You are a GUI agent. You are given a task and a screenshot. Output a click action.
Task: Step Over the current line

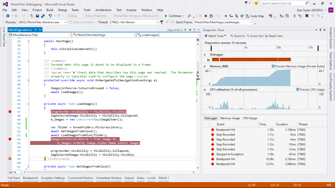(237, 16)
